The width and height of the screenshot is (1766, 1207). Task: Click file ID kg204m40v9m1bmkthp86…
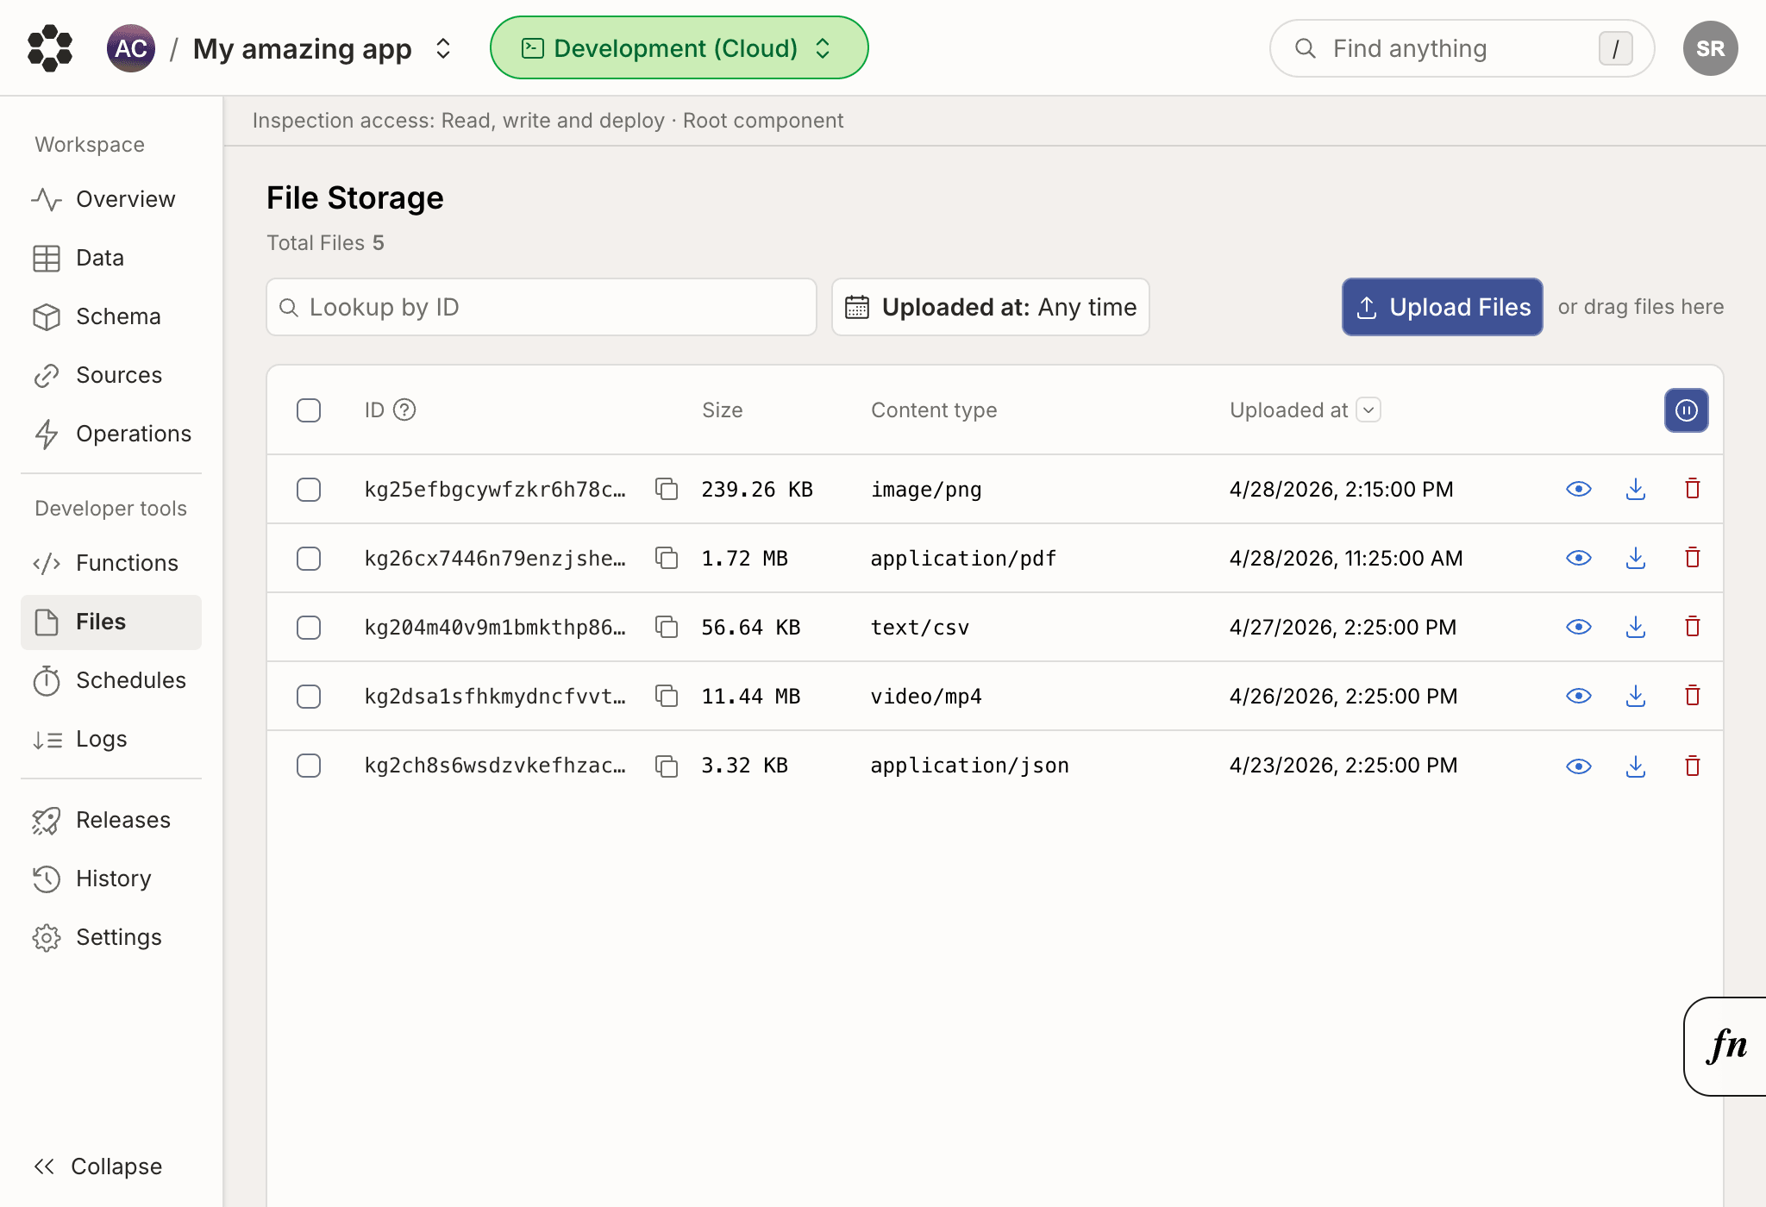495,628
